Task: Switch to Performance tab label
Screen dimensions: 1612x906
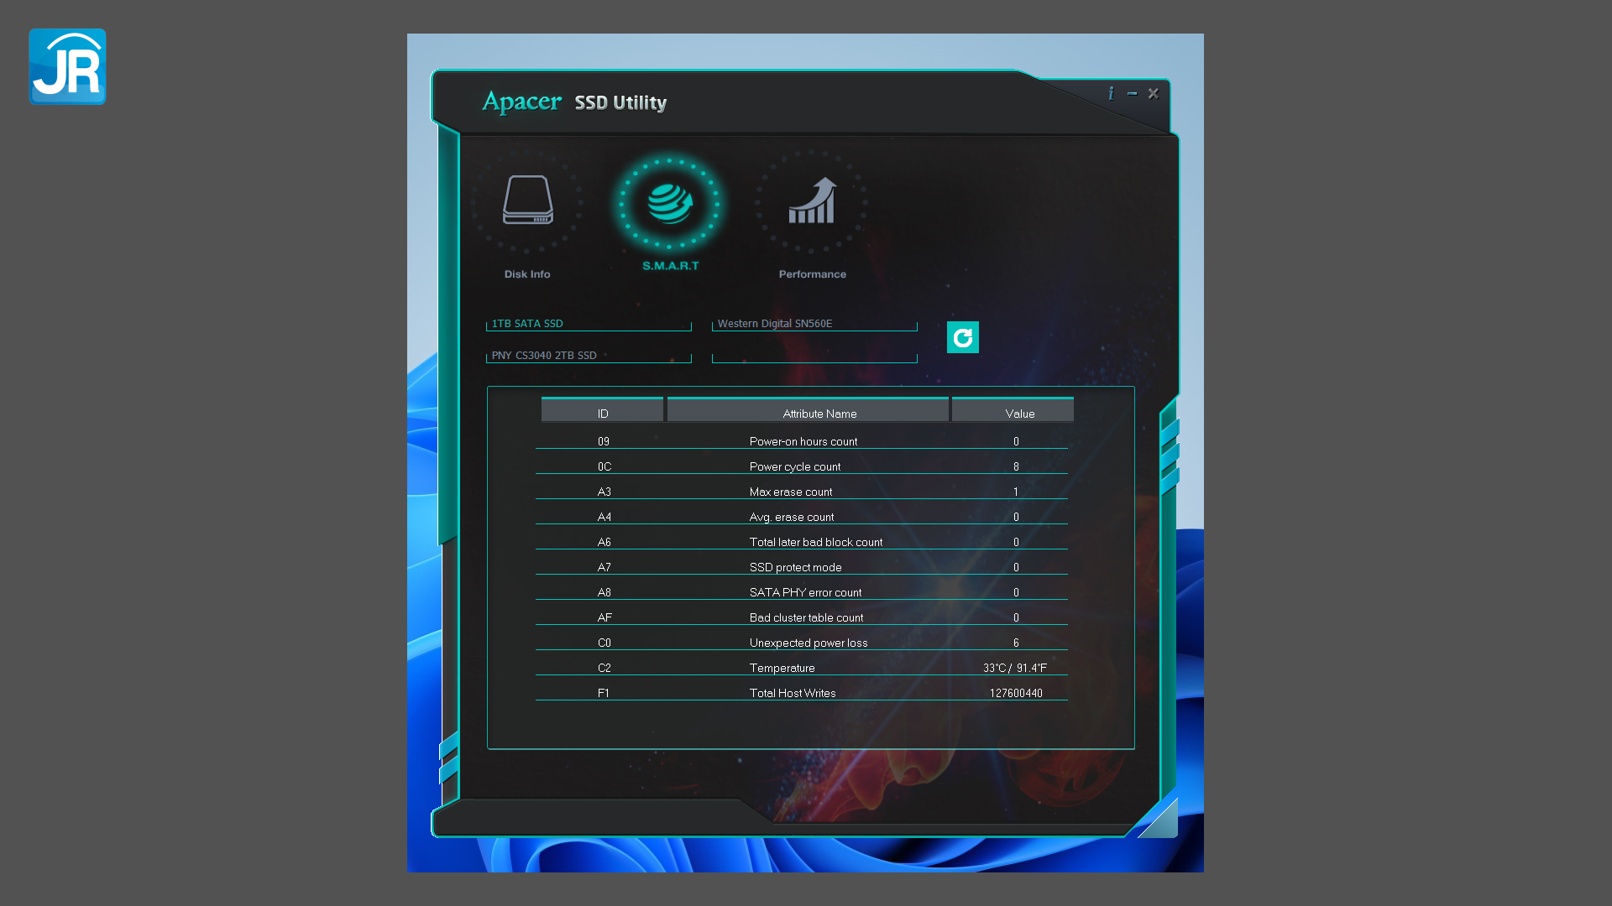Action: (813, 274)
